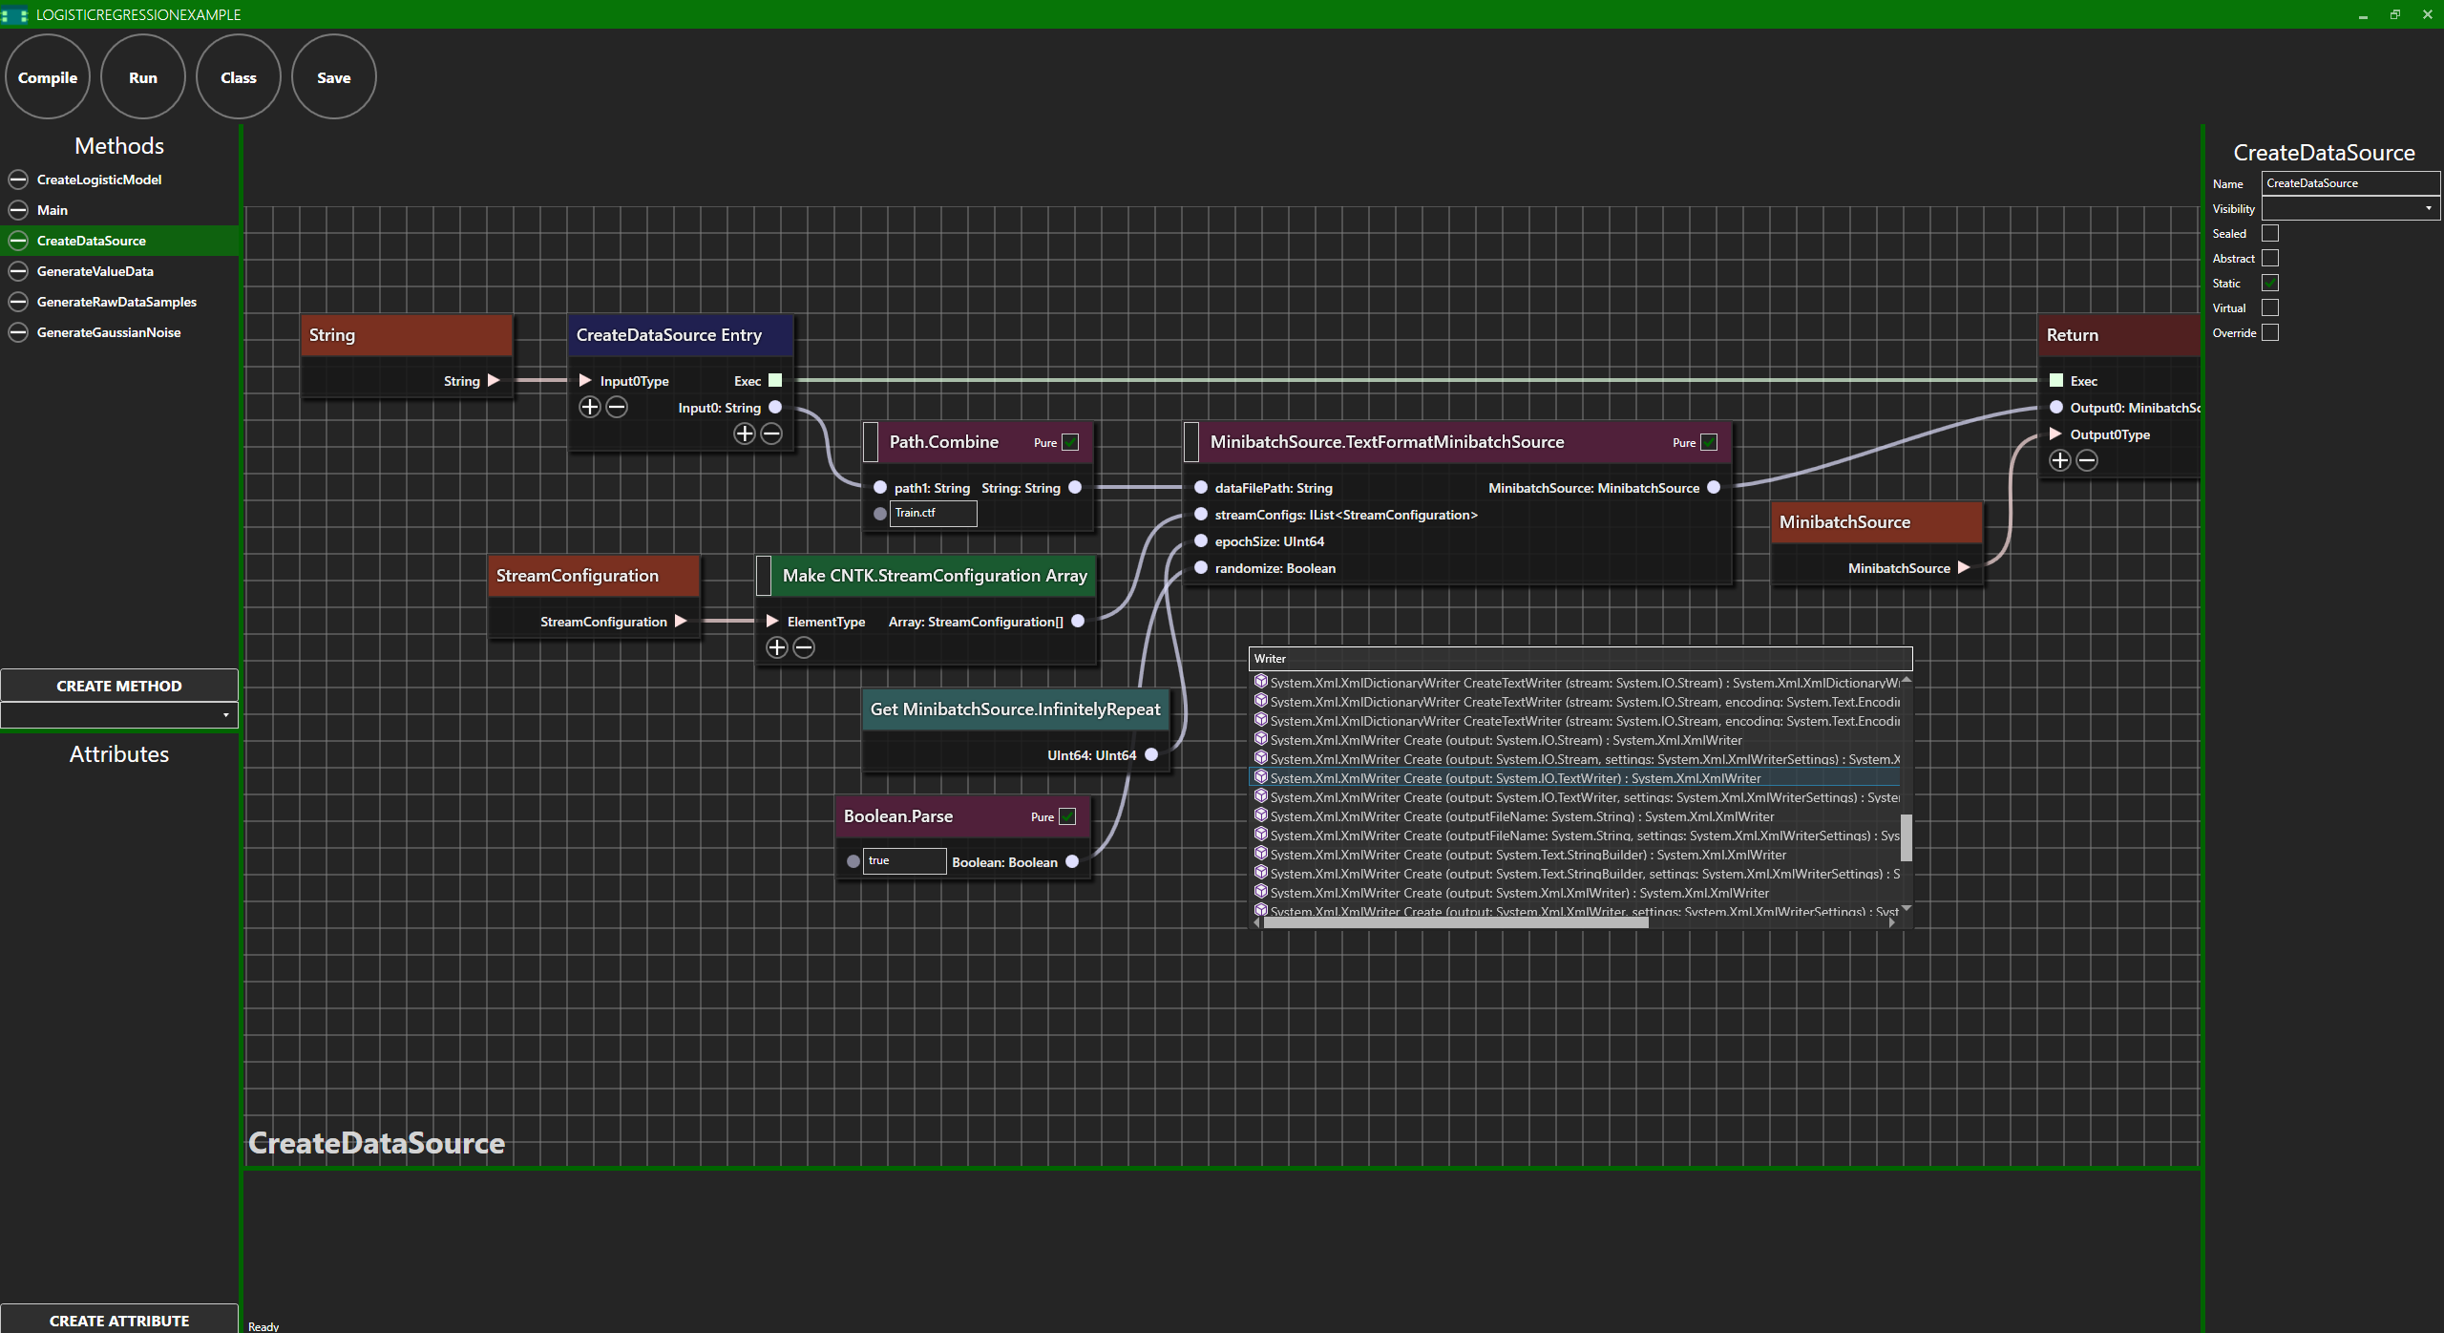Click the Compile button

coord(48,77)
